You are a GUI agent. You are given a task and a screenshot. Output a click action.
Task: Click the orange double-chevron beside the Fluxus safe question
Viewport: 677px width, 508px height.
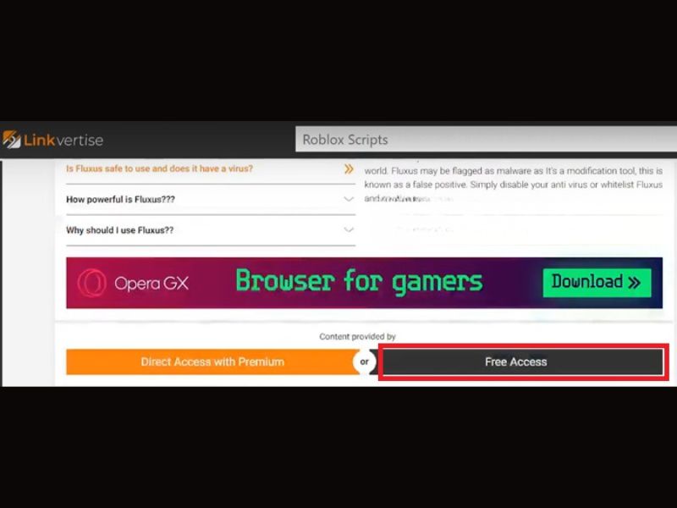pyautogui.click(x=349, y=168)
